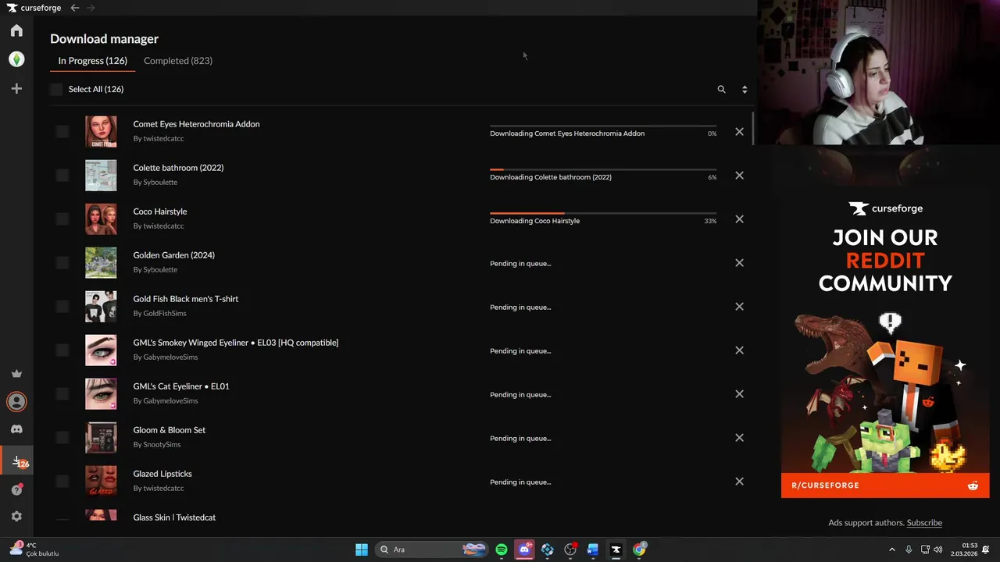Viewport: 1000px width, 562px height.
Task: Check the Glazed Lipsticks row
Action: click(62, 482)
